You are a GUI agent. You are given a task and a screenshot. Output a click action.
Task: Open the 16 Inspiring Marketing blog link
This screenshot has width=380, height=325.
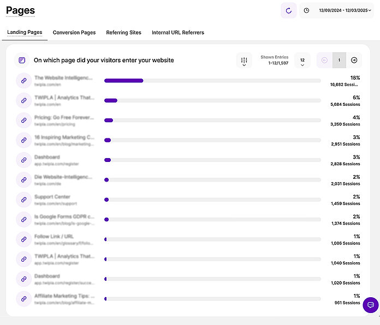click(x=64, y=137)
